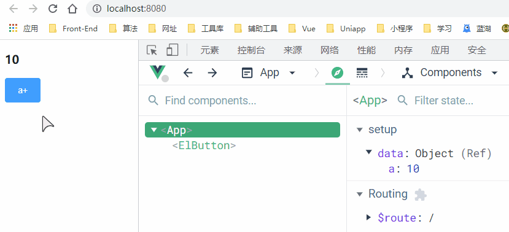Click Vue devtools forward arrow
509x232 pixels.
212,72
